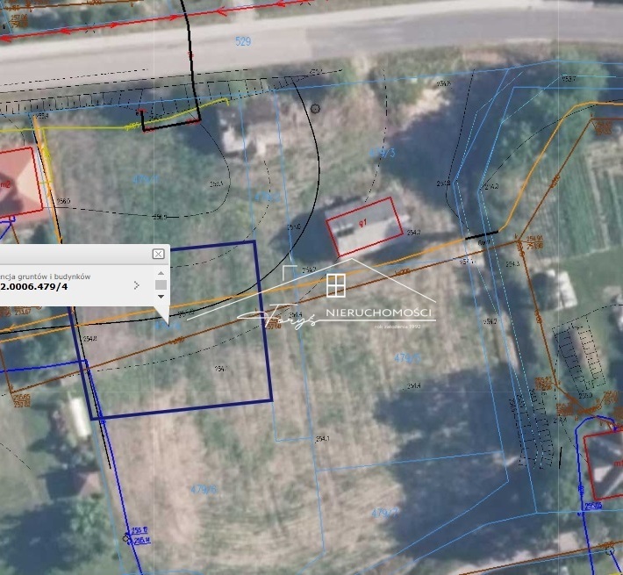The width and height of the screenshot is (623, 575).
Task: Select the road parcel labeled 529
Action: pyautogui.click(x=243, y=41)
